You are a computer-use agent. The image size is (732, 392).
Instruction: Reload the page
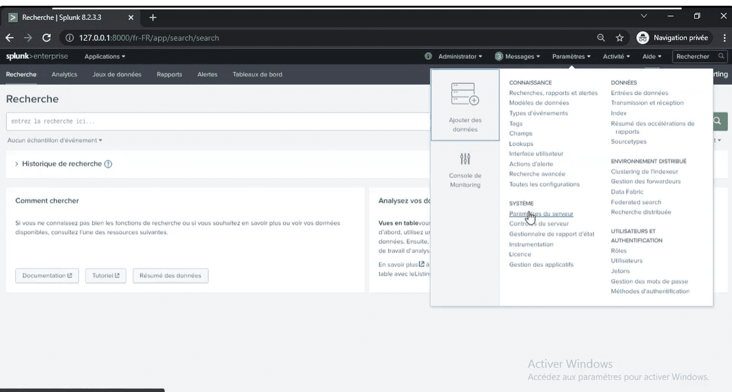point(46,38)
